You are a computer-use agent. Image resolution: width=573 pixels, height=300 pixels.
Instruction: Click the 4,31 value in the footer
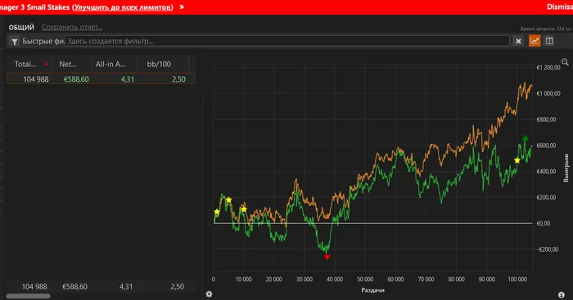click(126, 287)
